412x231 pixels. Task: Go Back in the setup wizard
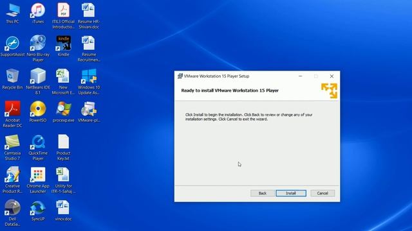[x=262, y=193]
